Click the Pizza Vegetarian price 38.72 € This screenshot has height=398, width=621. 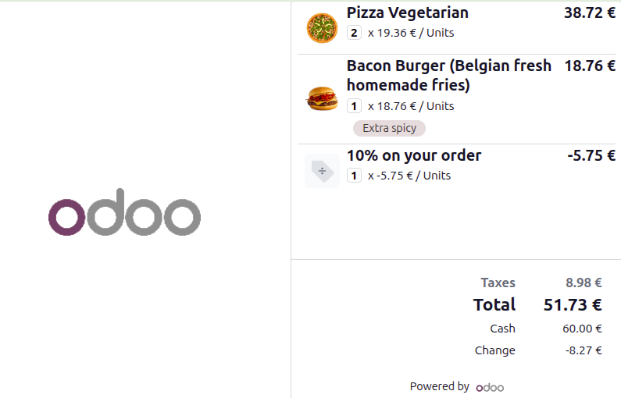[x=589, y=12]
